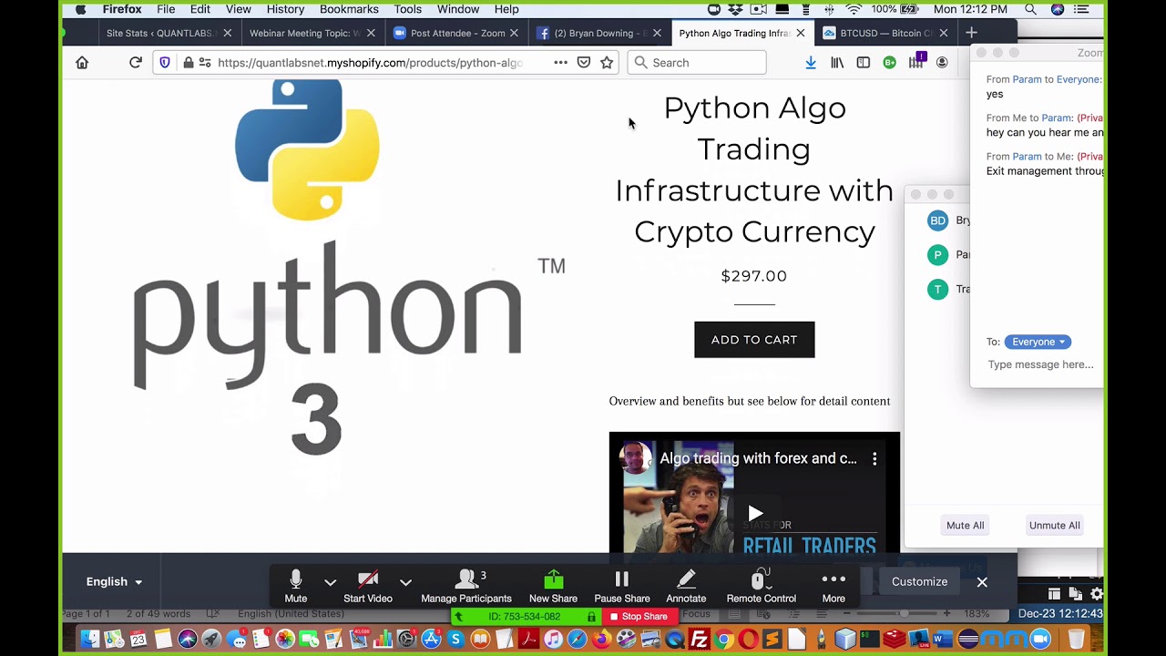Close the Python Algo Trading tab

[801, 33]
